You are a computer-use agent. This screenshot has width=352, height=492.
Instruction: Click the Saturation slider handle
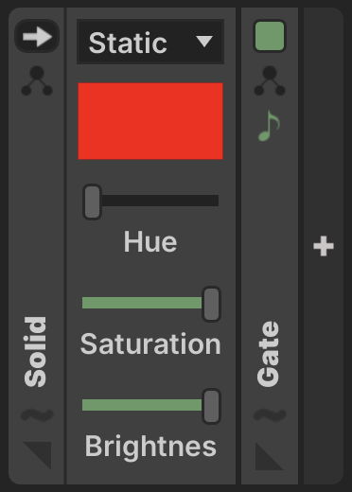(211, 304)
